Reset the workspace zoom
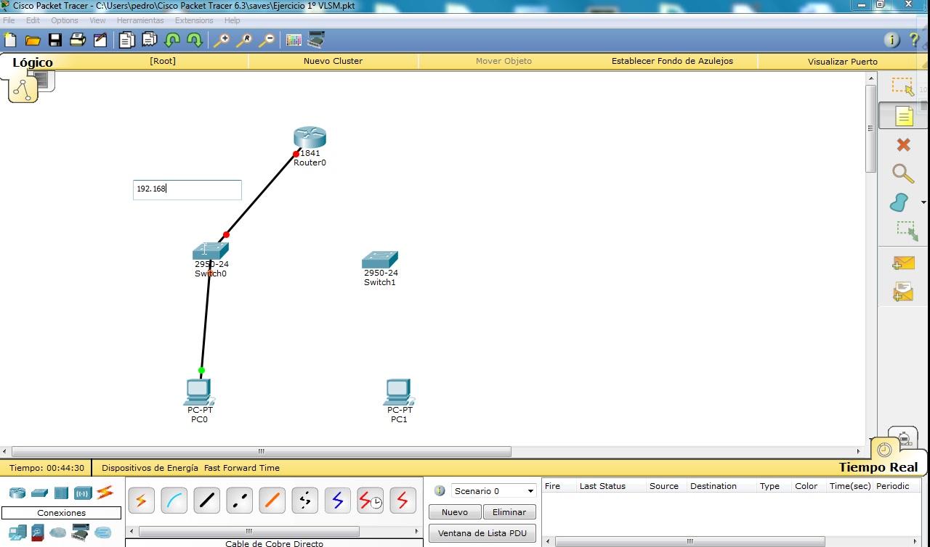930x547 pixels. tap(244, 40)
